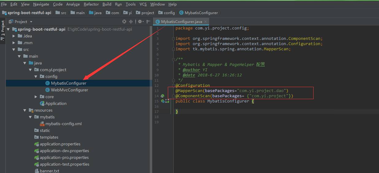The image size is (379, 173).
Task: Expand the .mvn folder
Action: 14,43
